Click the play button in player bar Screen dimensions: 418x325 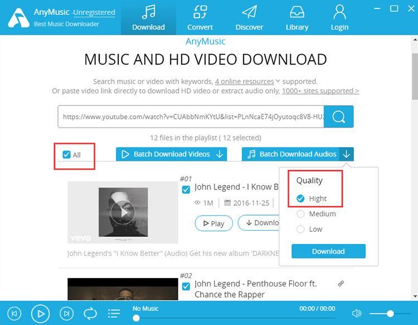(40, 313)
